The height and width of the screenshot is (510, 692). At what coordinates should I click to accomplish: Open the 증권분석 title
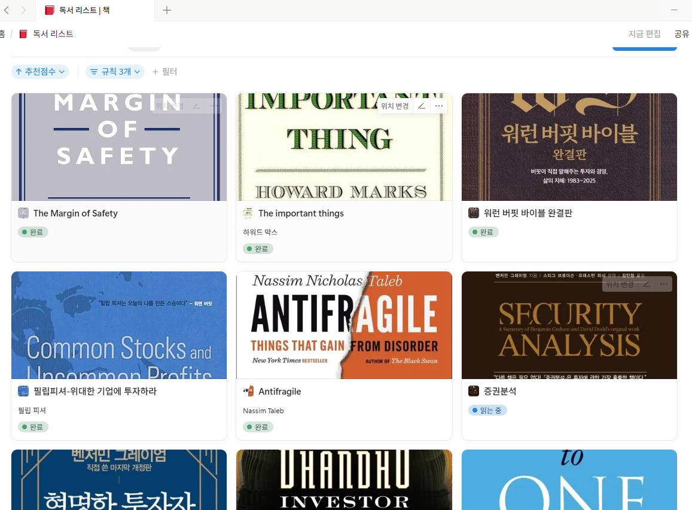coord(499,392)
